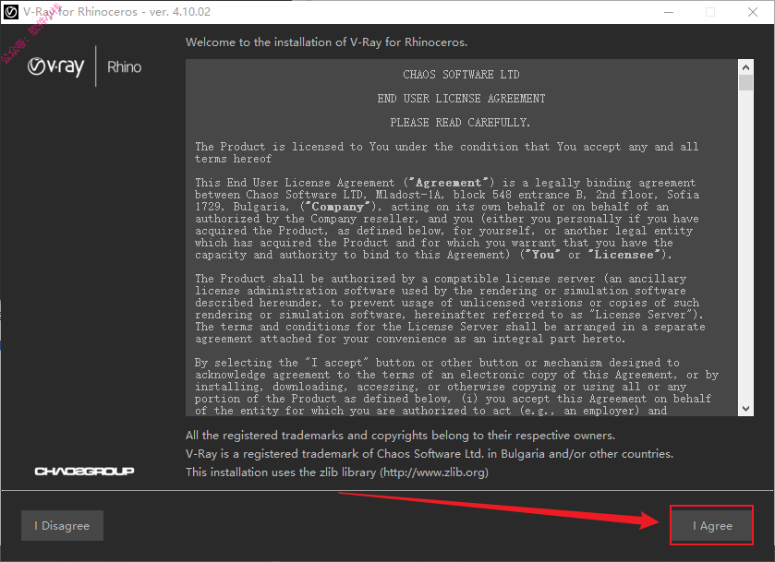Click the maximize button in title bar
The height and width of the screenshot is (562, 775).
(x=710, y=12)
